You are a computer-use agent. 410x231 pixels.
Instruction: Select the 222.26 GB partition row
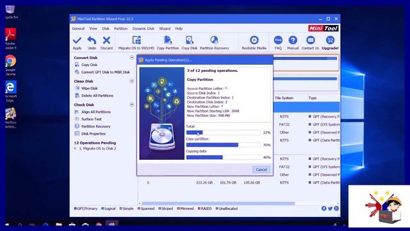tap(239, 182)
